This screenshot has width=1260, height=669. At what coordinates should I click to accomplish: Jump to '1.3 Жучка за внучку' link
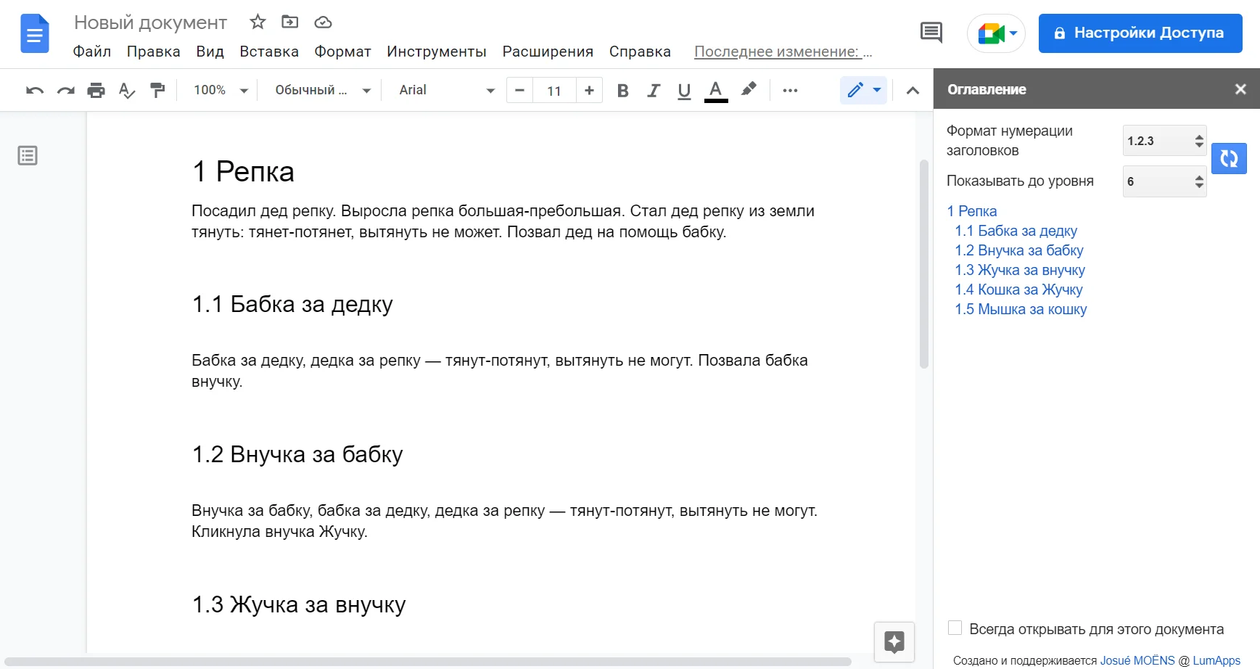coord(1019,270)
